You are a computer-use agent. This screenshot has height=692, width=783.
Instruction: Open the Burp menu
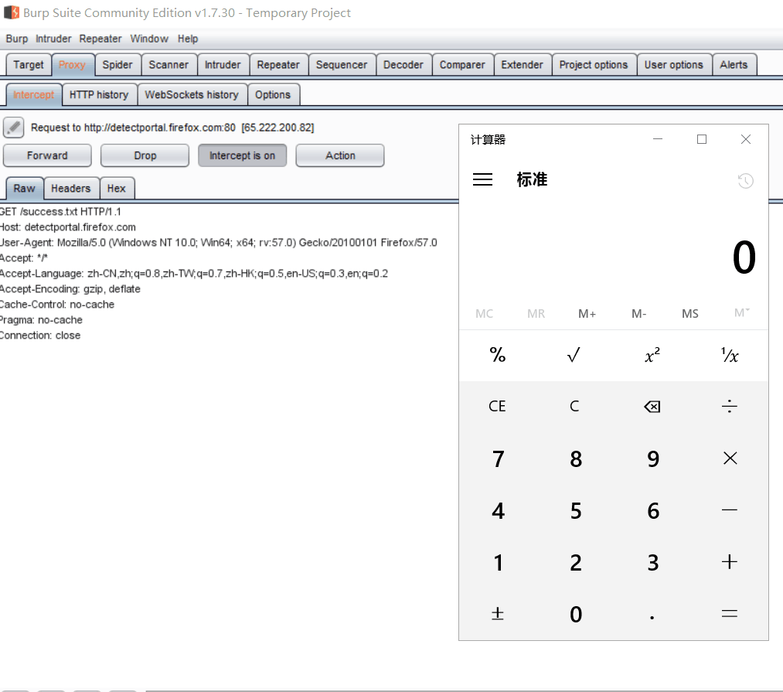coord(17,39)
